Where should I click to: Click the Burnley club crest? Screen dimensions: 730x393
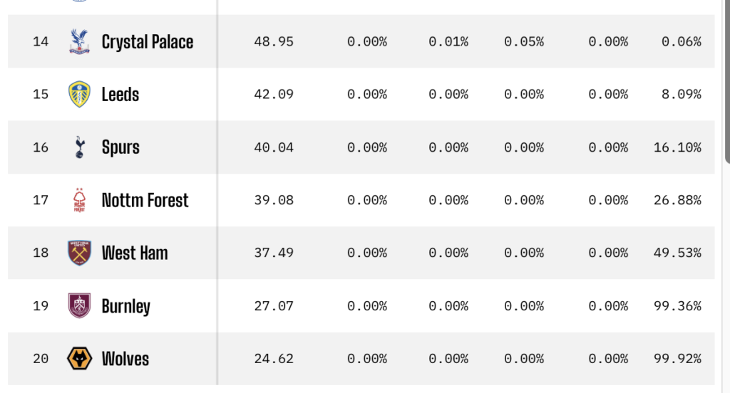pyautogui.click(x=79, y=306)
